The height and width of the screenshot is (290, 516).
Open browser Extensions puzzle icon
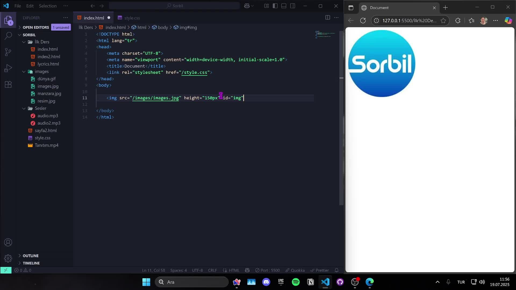tap(458, 21)
